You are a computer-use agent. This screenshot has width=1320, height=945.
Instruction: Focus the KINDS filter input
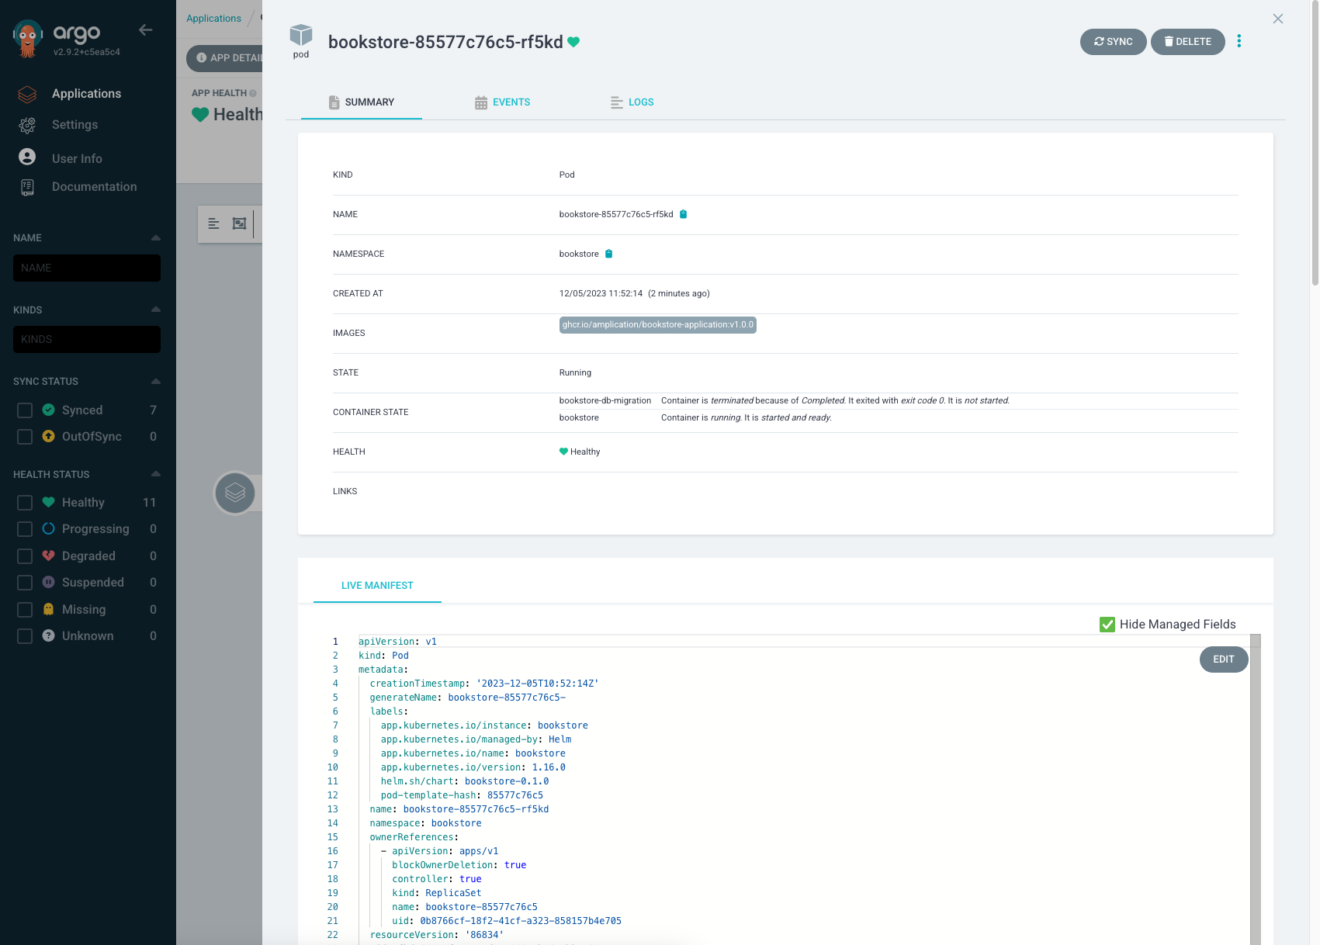(87, 339)
